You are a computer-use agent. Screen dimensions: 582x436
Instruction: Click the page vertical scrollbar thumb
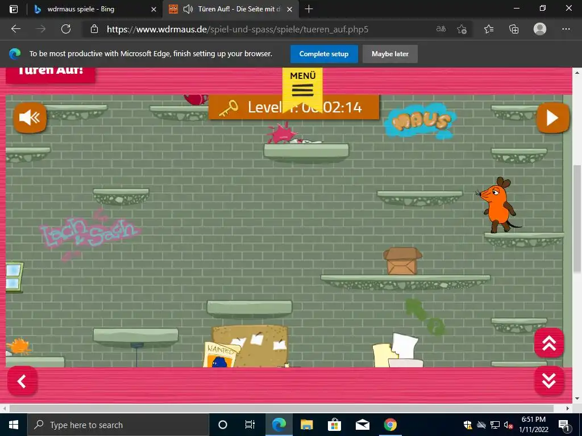[x=577, y=219]
